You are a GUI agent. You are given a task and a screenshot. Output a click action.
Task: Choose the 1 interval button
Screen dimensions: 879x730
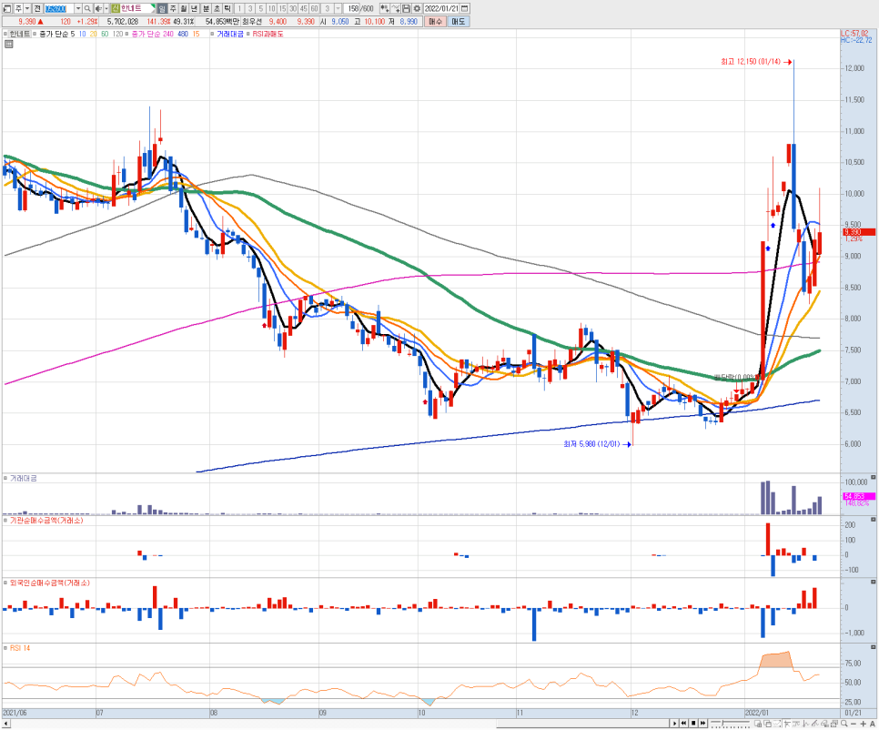(239, 8)
